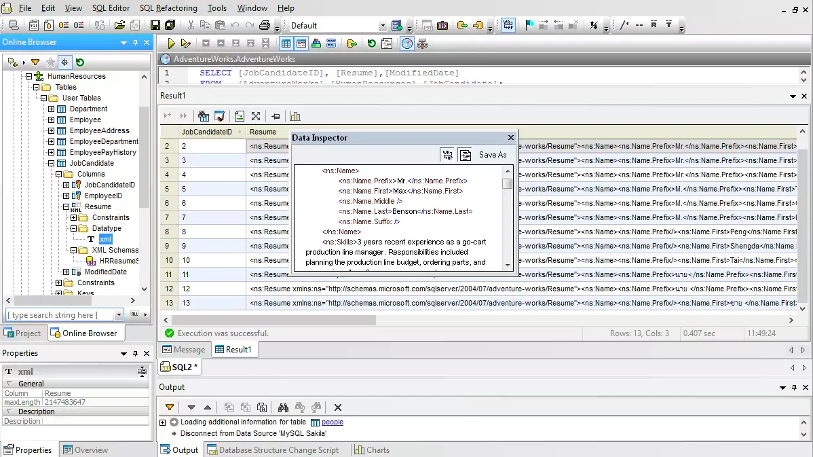
Task: Collapse the JobCandidate table node
Action: click(51, 163)
